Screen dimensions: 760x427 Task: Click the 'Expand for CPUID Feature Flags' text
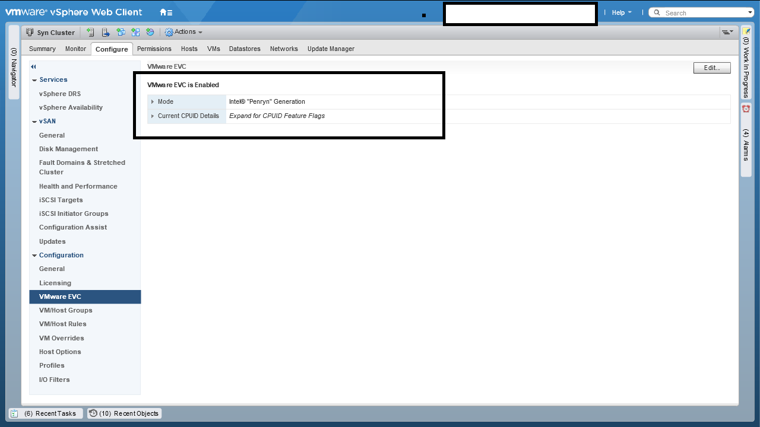pos(277,116)
